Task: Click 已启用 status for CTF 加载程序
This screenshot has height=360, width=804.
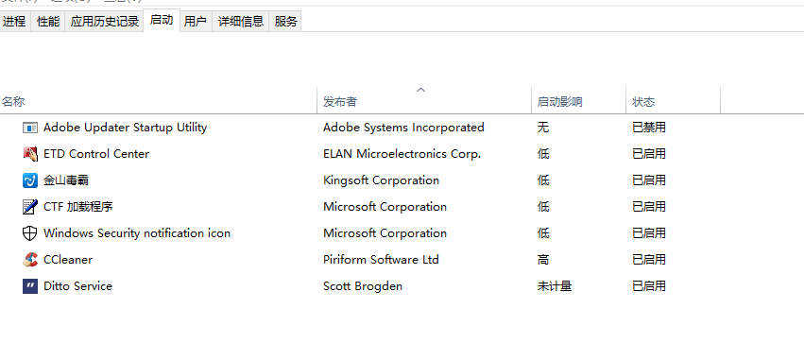Action: click(x=649, y=207)
